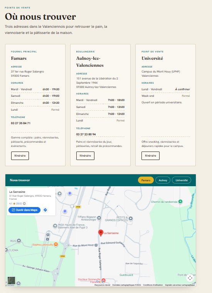Click the Google logo on the map
The width and height of the screenshot is (212, 293).
pos(100,281)
